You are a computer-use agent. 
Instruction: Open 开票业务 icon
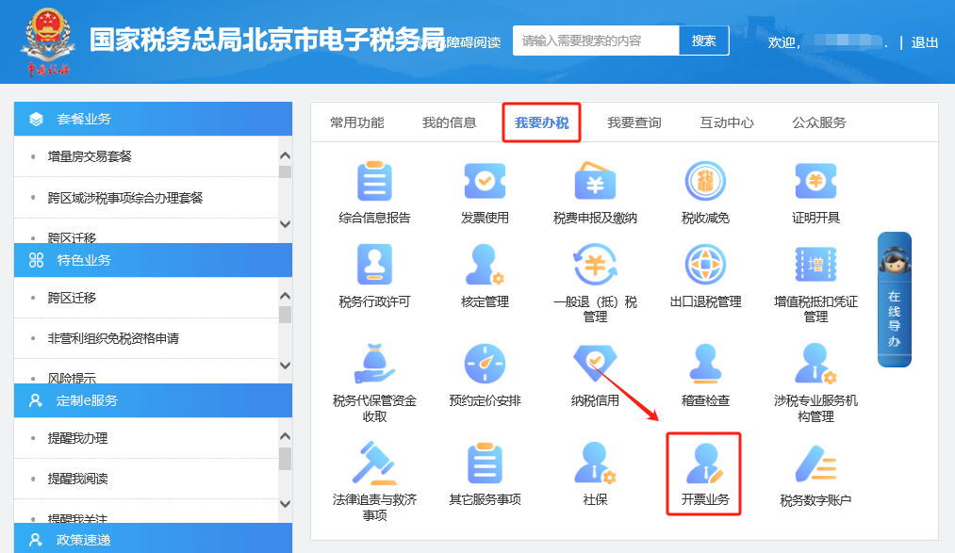[705, 464]
